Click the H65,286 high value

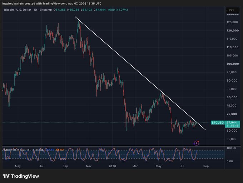pyautogui.click(x=73, y=10)
